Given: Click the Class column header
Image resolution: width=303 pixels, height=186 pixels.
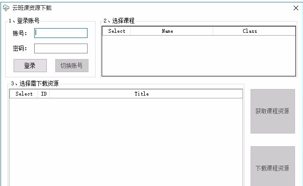Looking at the screenshot, I should tap(254, 31).
